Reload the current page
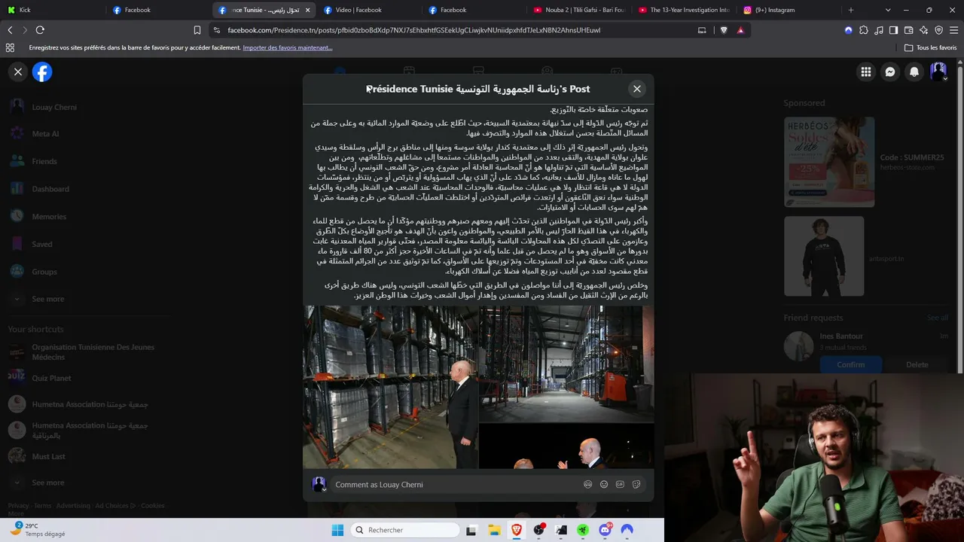This screenshot has height=542, width=964. point(40,30)
